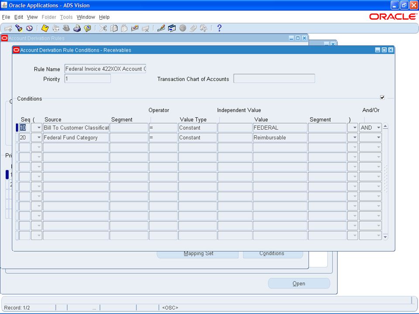Print using the printer toolbar icon
The height and width of the screenshot is (314, 419).
(x=77, y=28)
